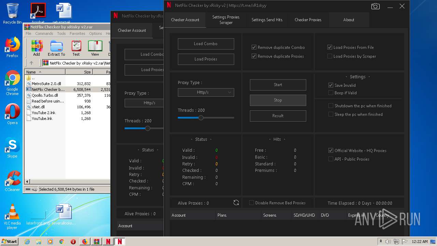Screen dimensions: 437x246
Task: Open WinRAR Commands menu
Action: [x=44, y=33]
